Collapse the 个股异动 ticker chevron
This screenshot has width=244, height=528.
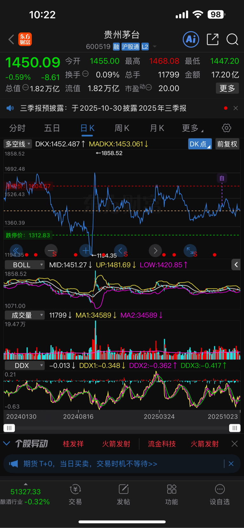coord(7,443)
